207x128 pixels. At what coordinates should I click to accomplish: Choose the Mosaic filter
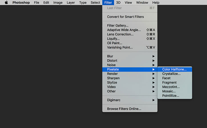(x=175, y=91)
